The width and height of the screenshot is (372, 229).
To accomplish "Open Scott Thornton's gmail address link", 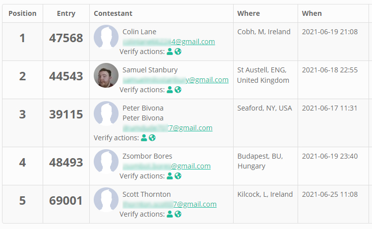I will coord(170,204).
